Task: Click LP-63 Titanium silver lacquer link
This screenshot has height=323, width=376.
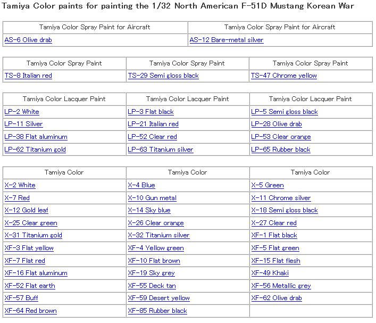Action: (x=160, y=150)
